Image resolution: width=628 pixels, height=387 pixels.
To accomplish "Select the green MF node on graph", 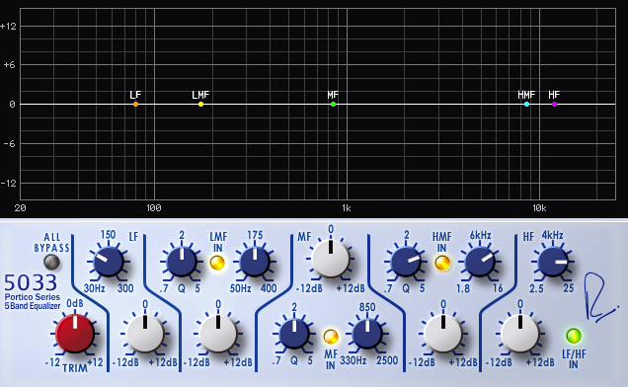I will pyautogui.click(x=333, y=105).
